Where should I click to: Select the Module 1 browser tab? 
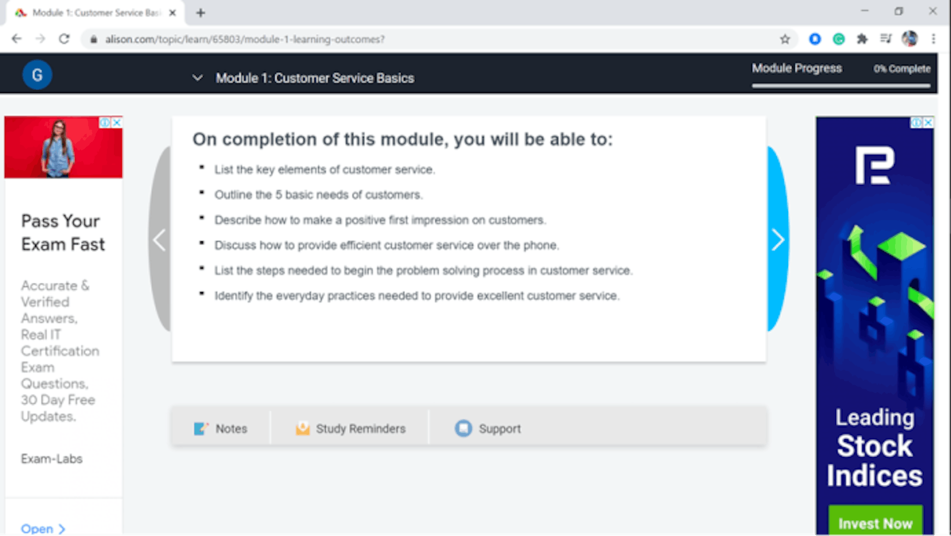pyautogui.click(x=94, y=13)
